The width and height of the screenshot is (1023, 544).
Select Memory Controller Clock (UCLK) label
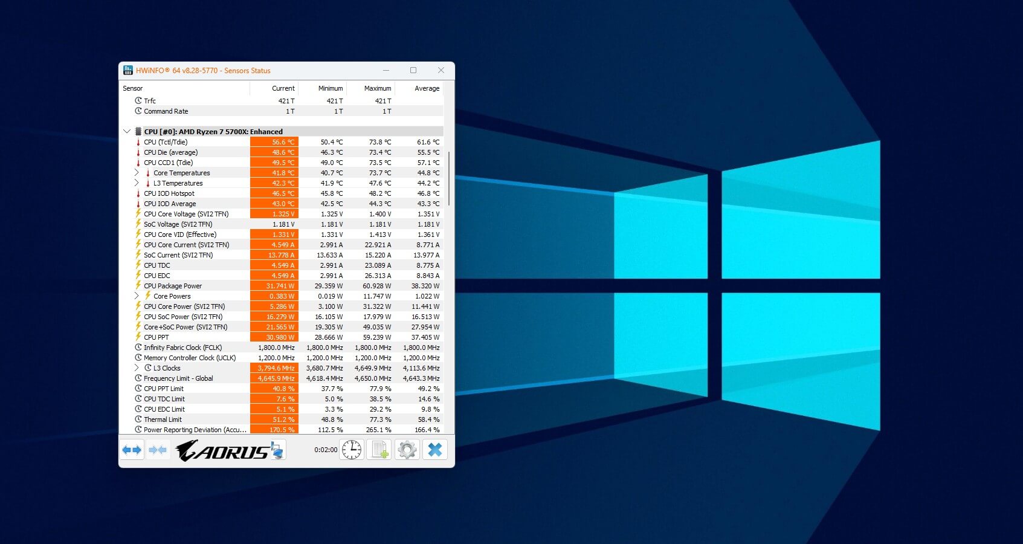click(190, 358)
